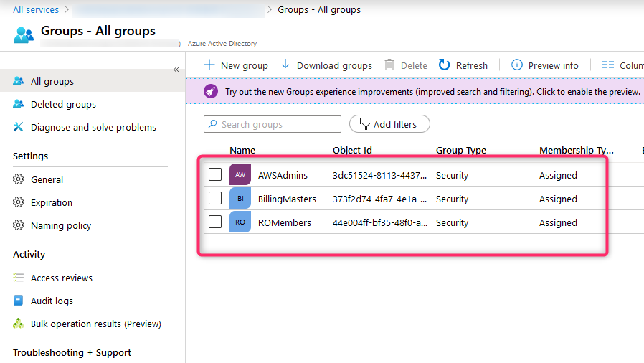This screenshot has height=363, width=644.
Task: Click the Download groups label
Action: point(334,66)
